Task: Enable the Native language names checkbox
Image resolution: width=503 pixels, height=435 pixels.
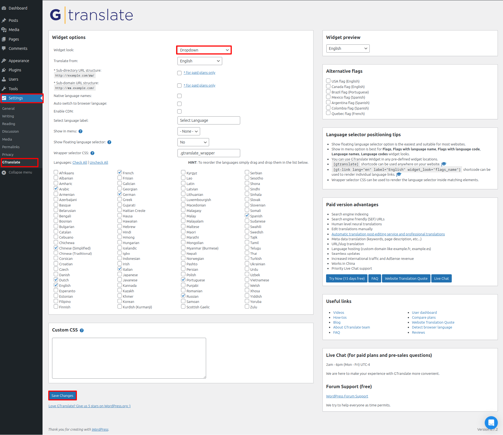Action: pos(179,96)
